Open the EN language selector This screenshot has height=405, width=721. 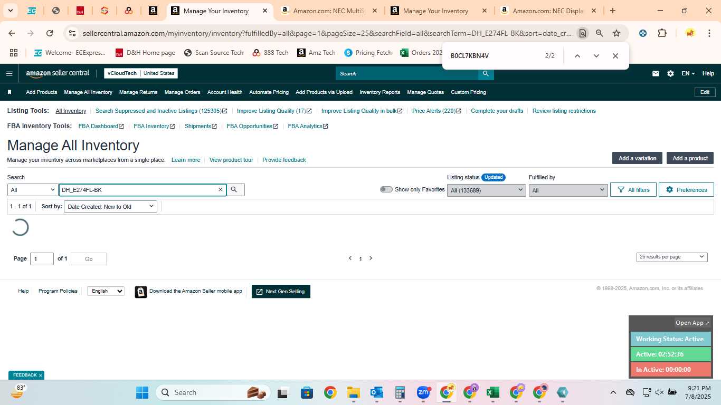[688, 73]
